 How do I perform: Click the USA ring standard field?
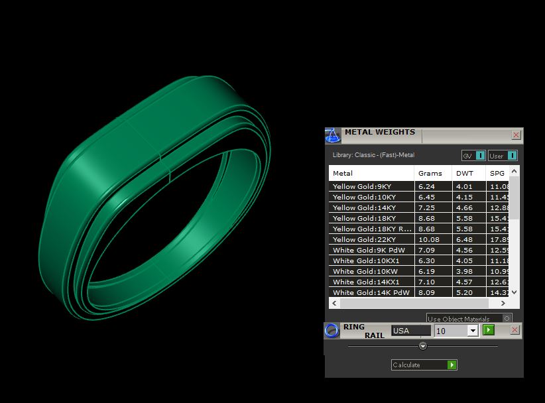tap(411, 331)
